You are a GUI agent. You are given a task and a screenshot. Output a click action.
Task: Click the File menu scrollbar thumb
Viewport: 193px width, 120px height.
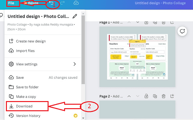(83, 50)
